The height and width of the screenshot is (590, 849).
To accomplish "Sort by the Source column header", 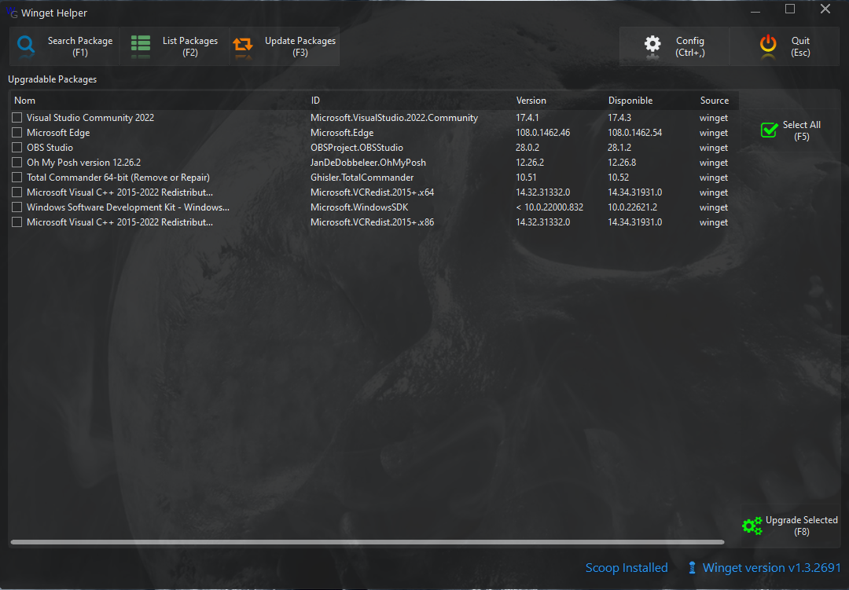I will tap(714, 101).
